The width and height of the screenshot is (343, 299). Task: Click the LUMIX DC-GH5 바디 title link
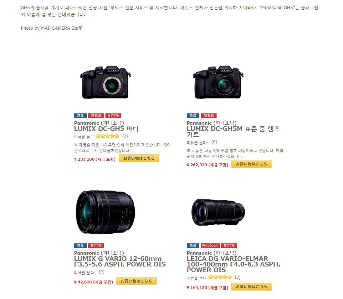coord(106,129)
